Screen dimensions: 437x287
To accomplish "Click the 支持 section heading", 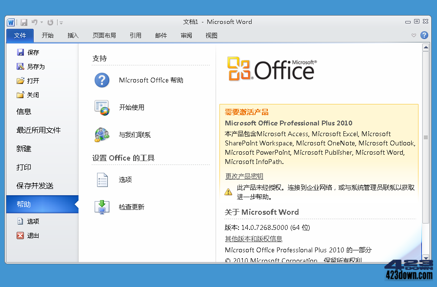I will (x=99, y=58).
